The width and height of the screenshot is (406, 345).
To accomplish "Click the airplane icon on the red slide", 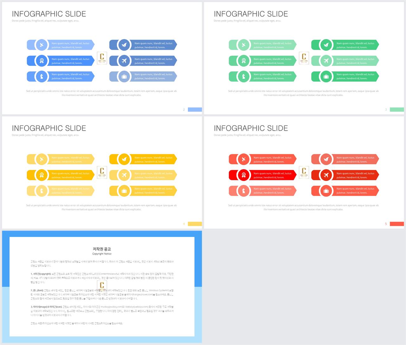I will [x=326, y=175].
